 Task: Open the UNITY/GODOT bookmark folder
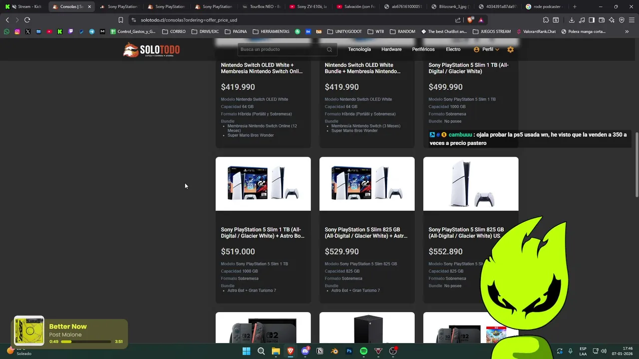344,31
